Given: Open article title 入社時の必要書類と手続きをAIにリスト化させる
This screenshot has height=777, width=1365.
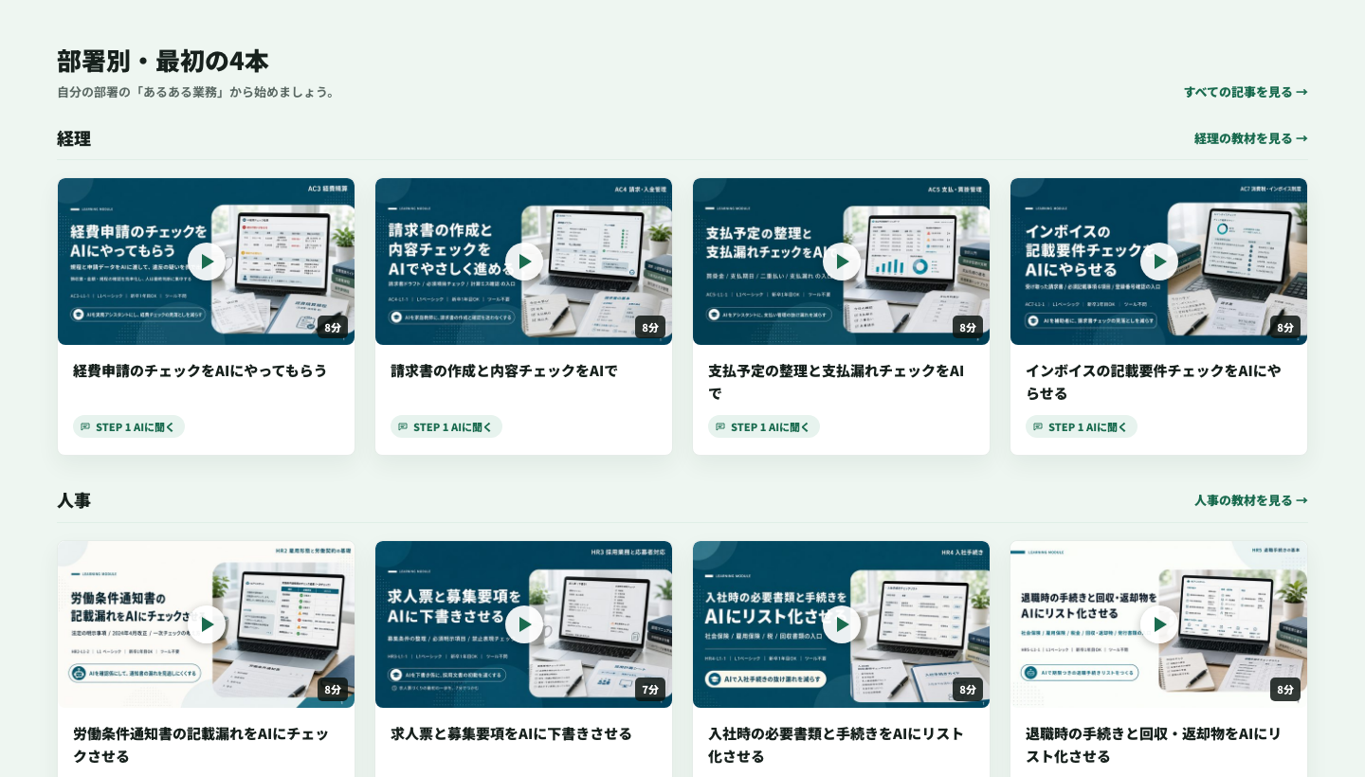Looking at the screenshot, I should click(x=836, y=745).
